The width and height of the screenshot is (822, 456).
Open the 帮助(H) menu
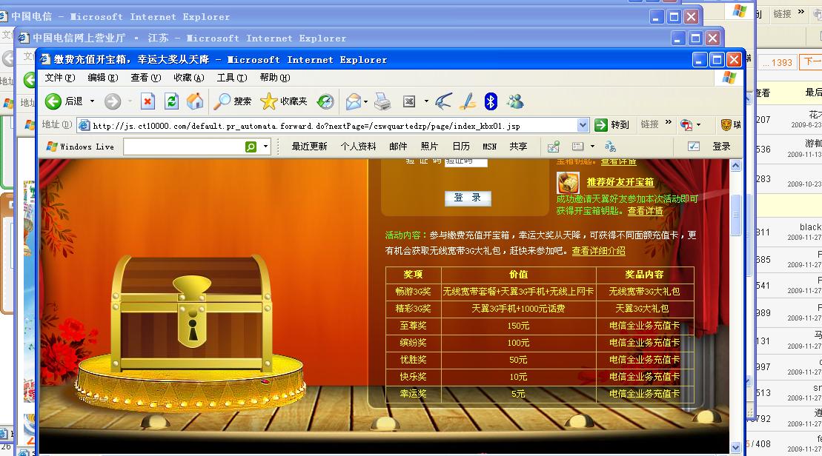pos(275,78)
